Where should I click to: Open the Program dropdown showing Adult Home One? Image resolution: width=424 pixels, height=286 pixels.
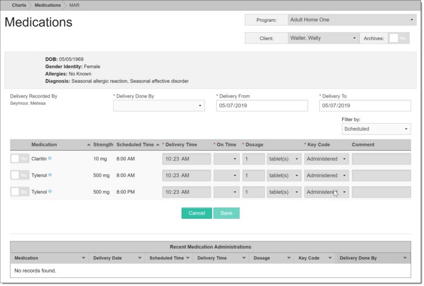tap(351, 20)
